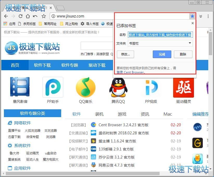This screenshot has width=214, height=177.
Task: Close the current browser tab
Action: pos(51,8)
